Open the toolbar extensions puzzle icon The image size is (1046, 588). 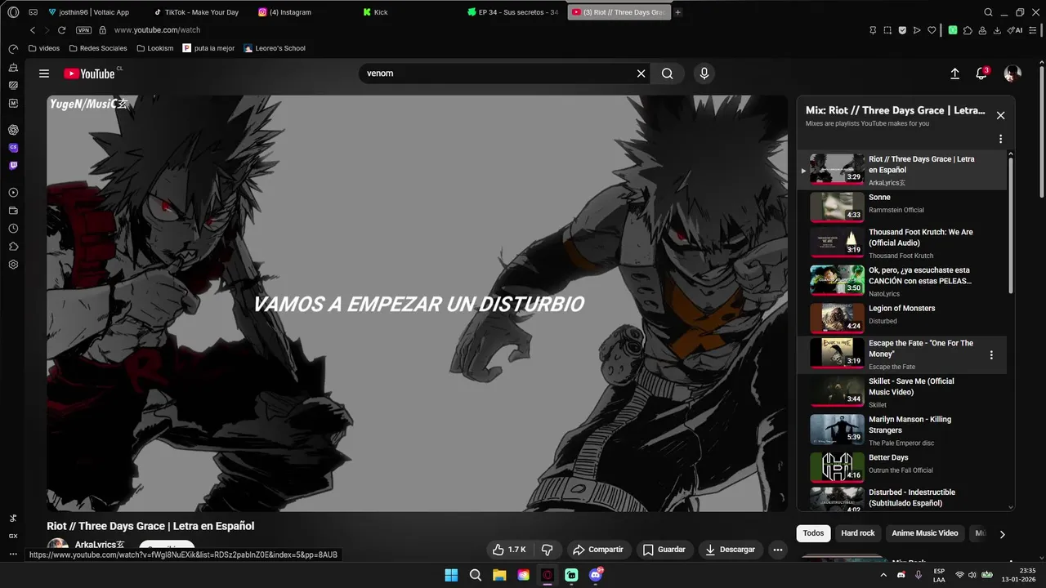click(x=968, y=30)
